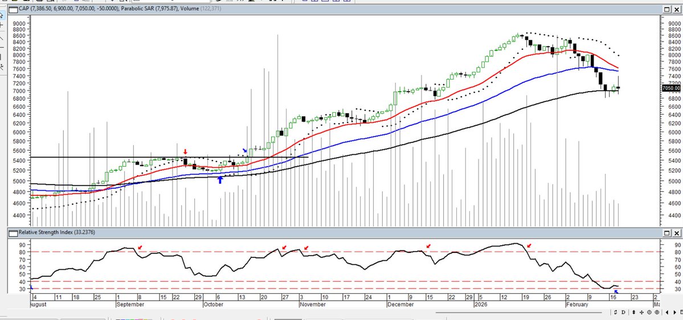Select the horizontal black line near 5460

coord(169,157)
